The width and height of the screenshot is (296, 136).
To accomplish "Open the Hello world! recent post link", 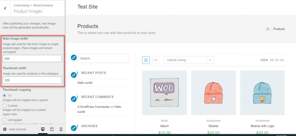I will pos(85,83).
